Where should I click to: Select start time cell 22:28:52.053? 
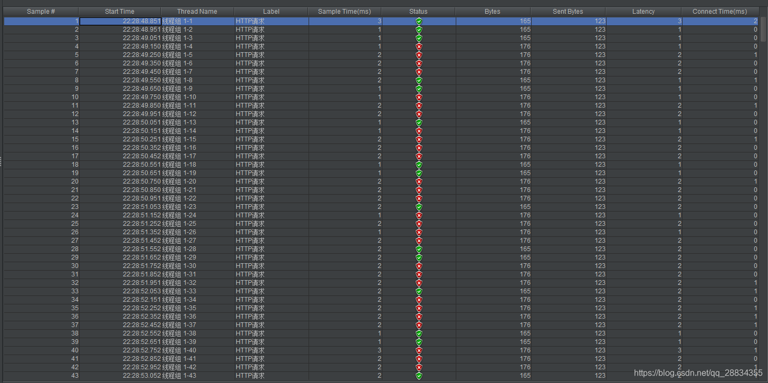click(120, 291)
